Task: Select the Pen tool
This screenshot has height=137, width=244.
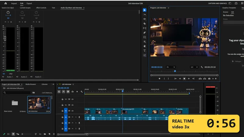Action: click(145, 33)
